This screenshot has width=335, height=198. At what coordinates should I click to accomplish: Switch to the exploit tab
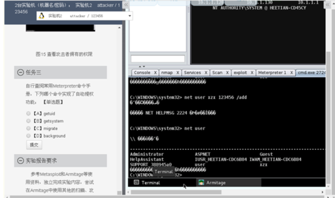(x=240, y=73)
